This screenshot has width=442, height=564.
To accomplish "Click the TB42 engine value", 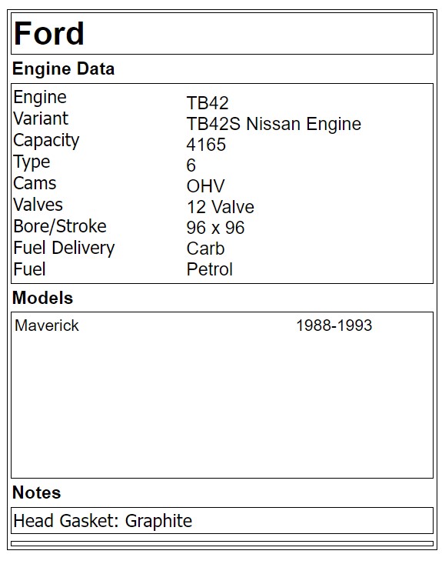I will coord(208,103).
